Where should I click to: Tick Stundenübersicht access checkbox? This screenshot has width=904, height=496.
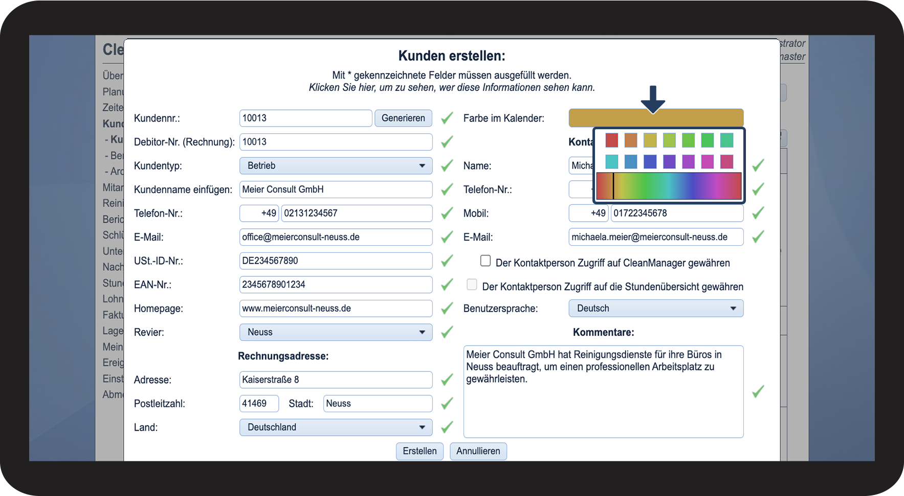pos(472,285)
